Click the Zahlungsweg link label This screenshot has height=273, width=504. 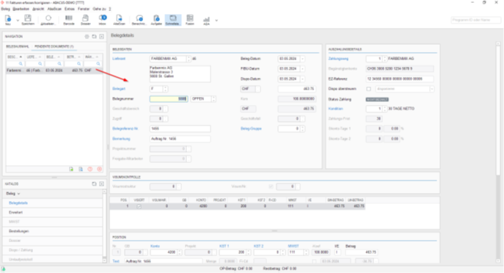click(338, 59)
